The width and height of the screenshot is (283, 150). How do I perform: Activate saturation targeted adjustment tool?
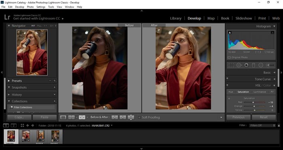click(x=229, y=98)
